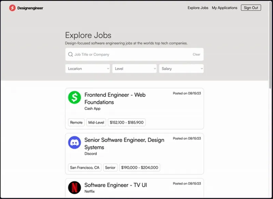The height and width of the screenshot is (199, 273).
Task: Click the Mid-Level tag
Action: [96, 123]
